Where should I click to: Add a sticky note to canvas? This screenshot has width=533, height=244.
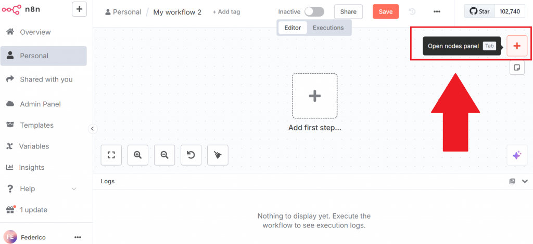517,67
